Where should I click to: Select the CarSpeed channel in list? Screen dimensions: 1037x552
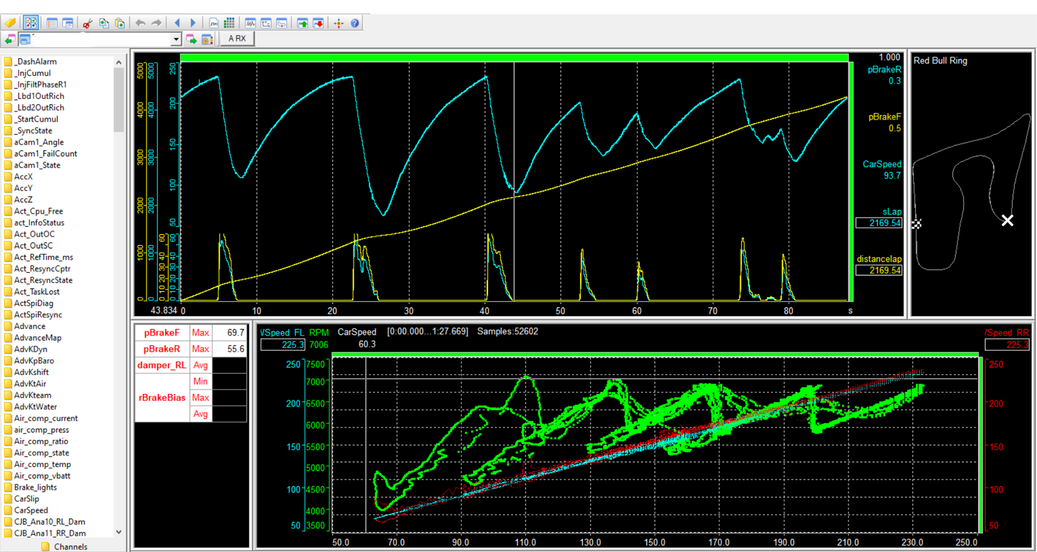pyautogui.click(x=31, y=511)
